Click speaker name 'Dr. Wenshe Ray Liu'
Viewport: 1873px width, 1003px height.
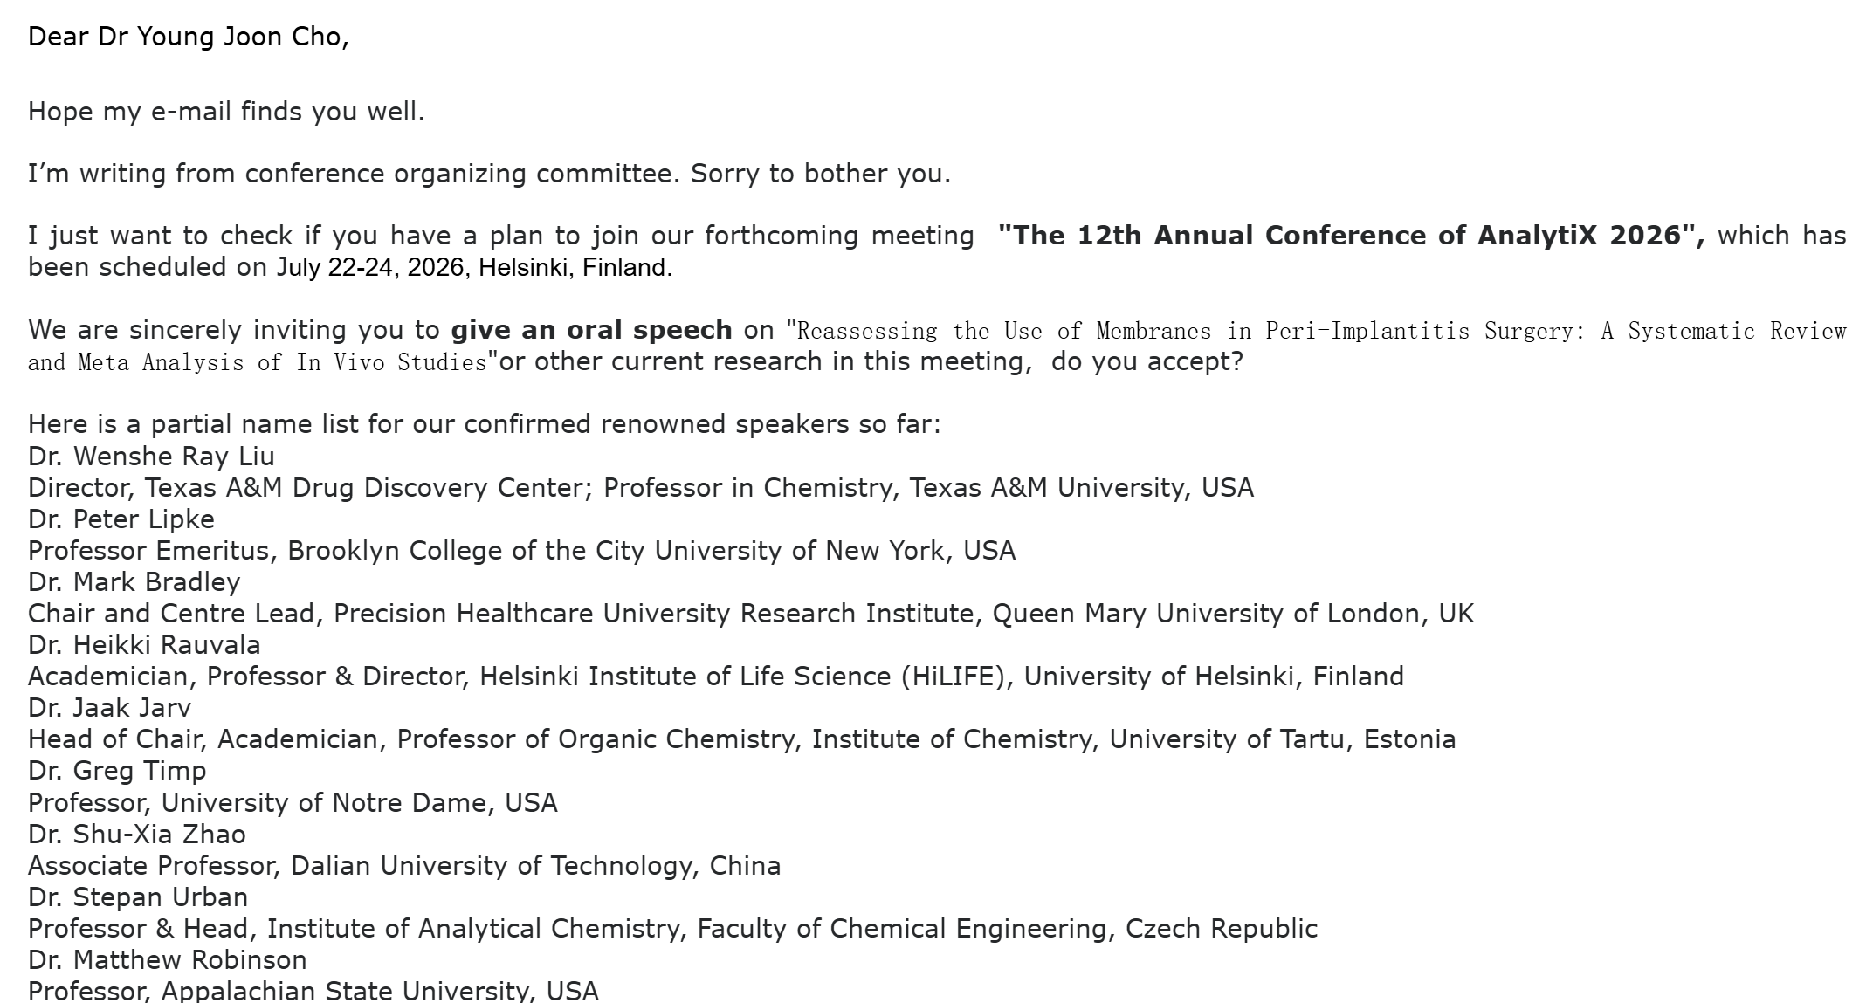tap(151, 456)
